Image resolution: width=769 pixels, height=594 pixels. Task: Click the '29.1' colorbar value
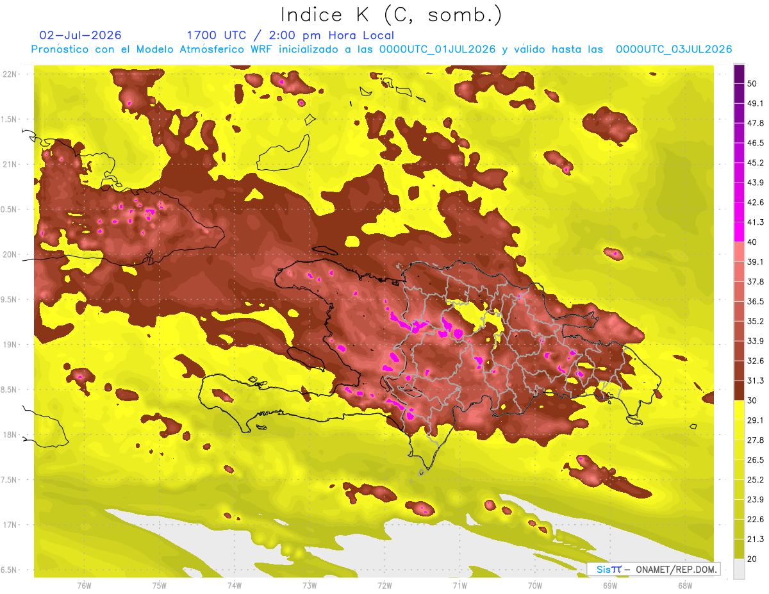(x=756, y=420)
